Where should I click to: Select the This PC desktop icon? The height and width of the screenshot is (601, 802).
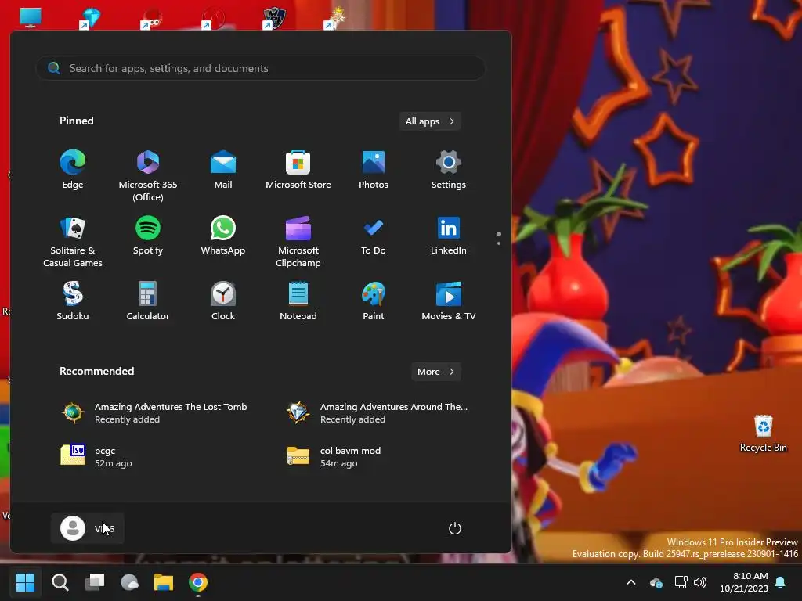pyautogui.click(x=31, y=17)
